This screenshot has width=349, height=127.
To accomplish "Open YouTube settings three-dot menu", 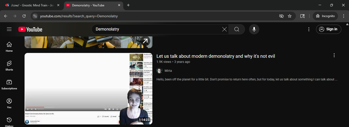I will click(309, 29).
